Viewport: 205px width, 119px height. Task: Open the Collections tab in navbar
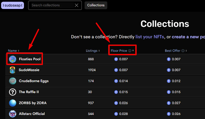96,5
